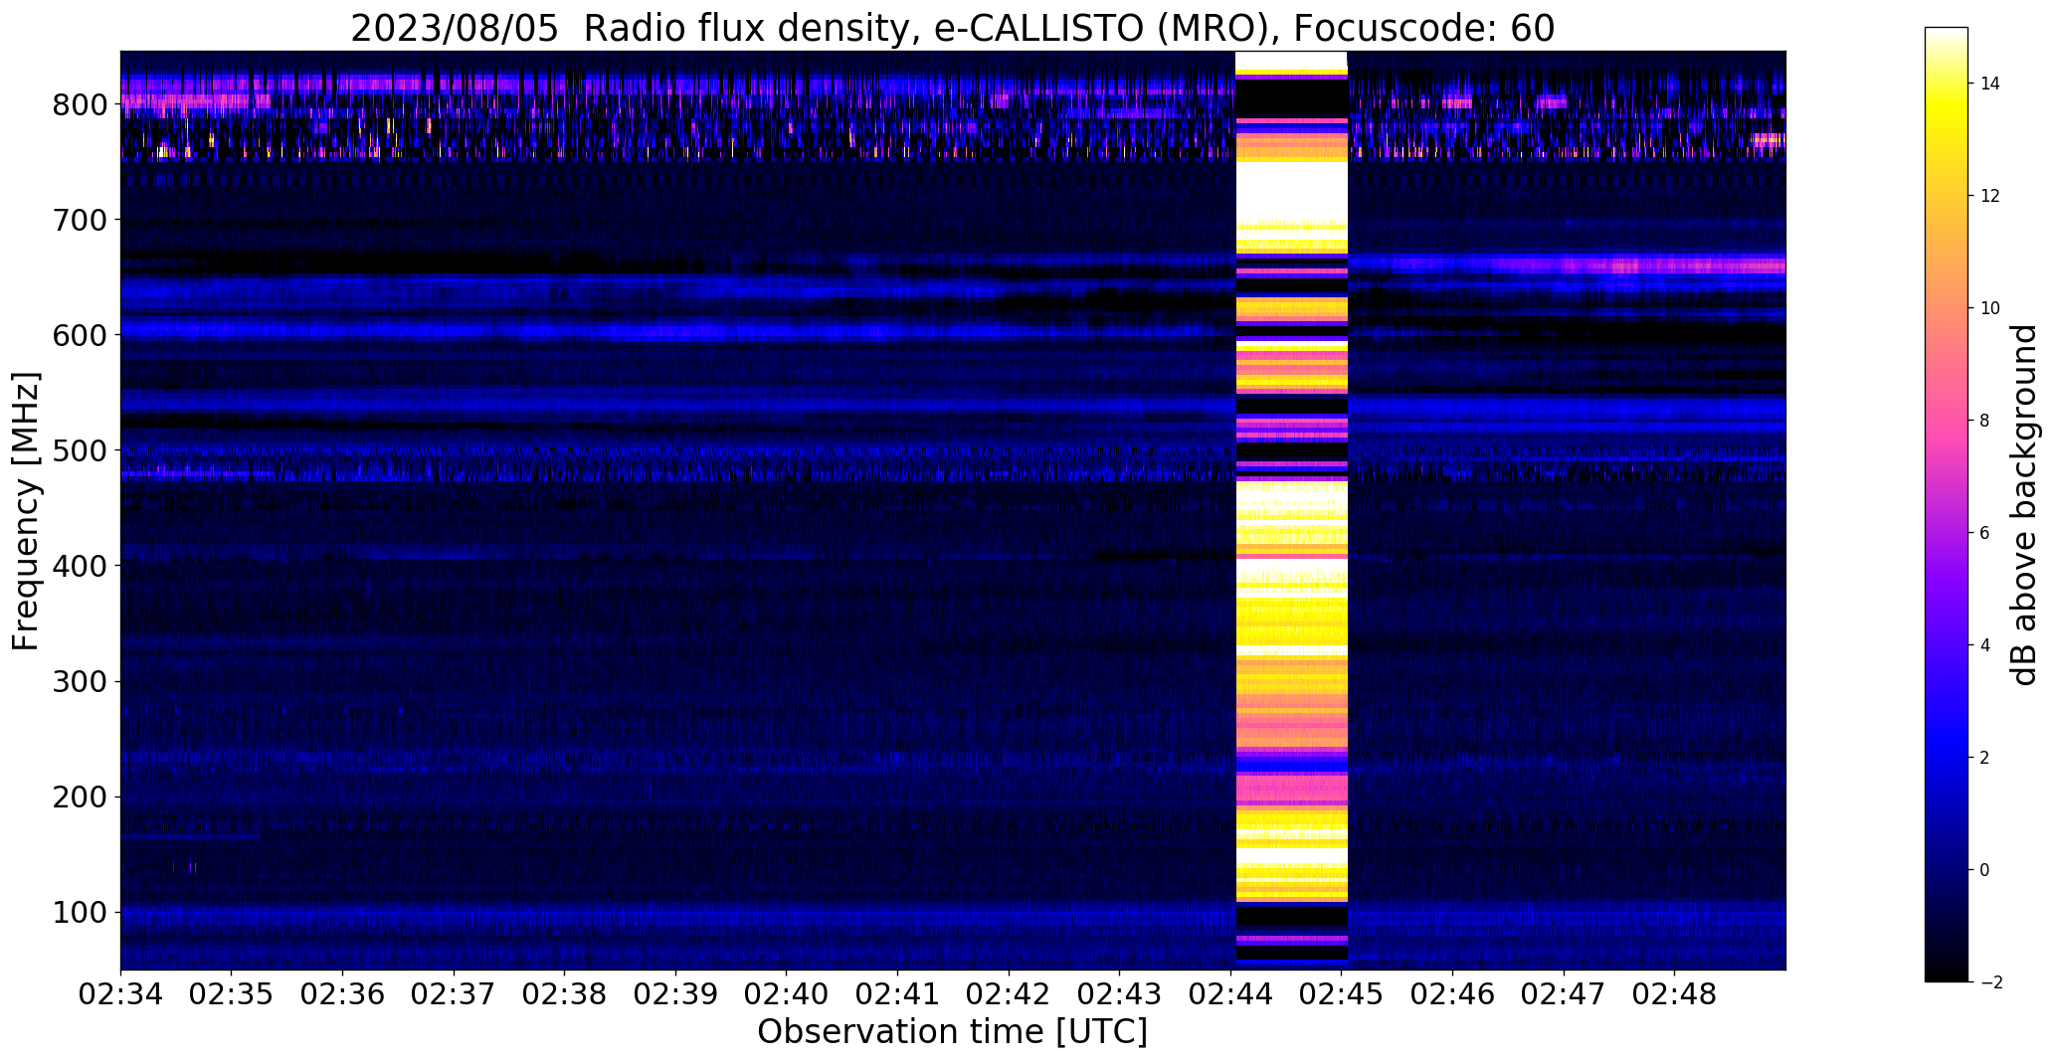The height and width of the screenshot is (1061, 2055).
Task: Click the 02:37 time tick label
Action: tap(454, 995)
